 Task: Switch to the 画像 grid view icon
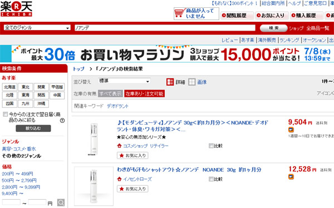(191, 82)
